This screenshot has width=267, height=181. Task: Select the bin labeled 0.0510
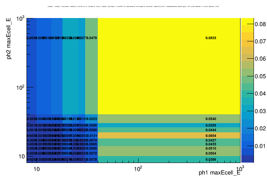click(x=211, y=148)
